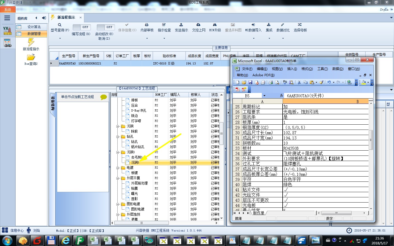Open 新流程指示 lightning icon in sidebar
Screen dimensions: 394x246
coord(31,42)
